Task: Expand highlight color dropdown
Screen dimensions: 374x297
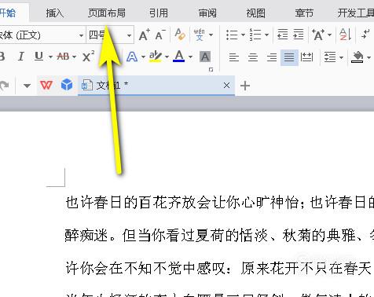Action: point(167,57)
